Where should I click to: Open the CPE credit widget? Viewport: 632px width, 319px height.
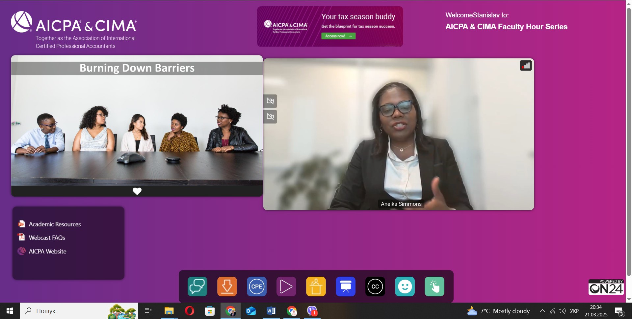click(257, 287)
